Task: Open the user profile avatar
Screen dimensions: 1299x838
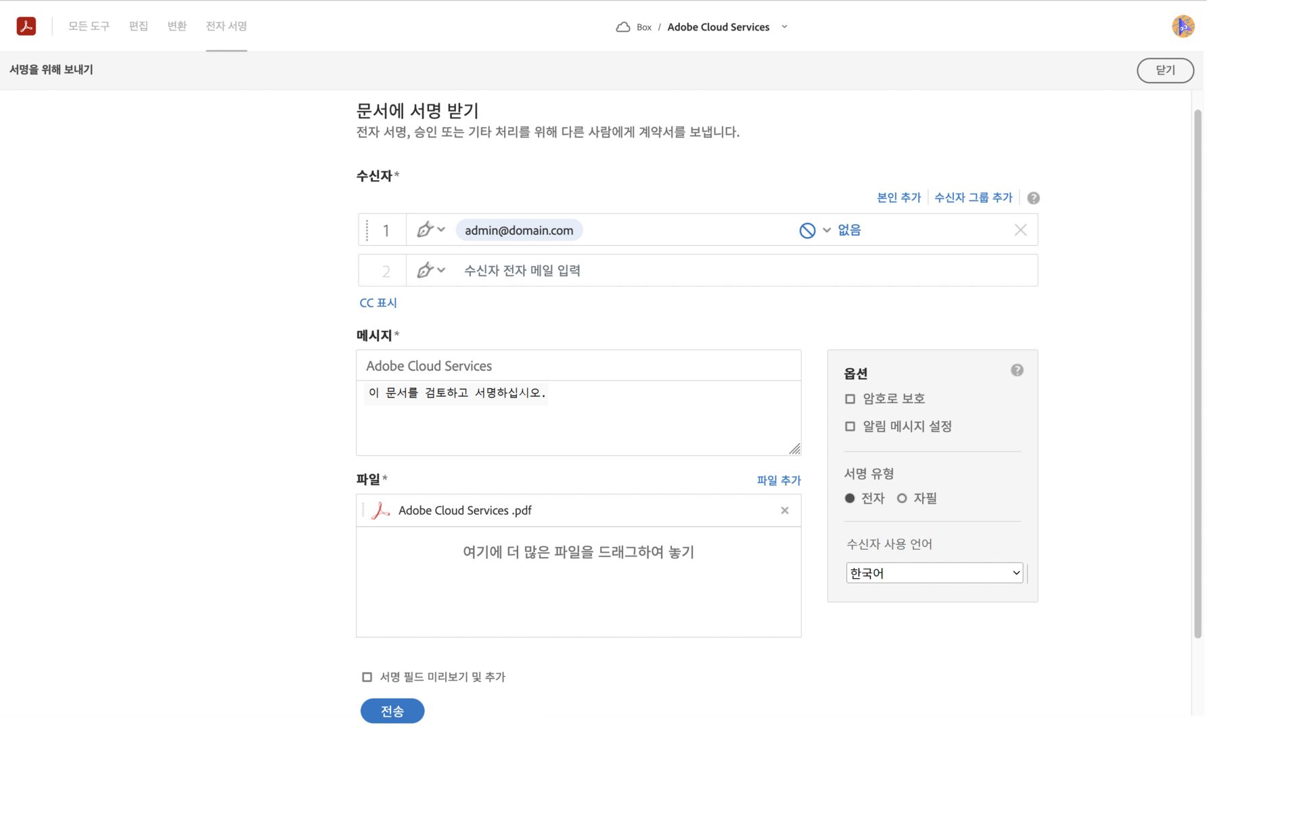Action: pos(1183,26)
